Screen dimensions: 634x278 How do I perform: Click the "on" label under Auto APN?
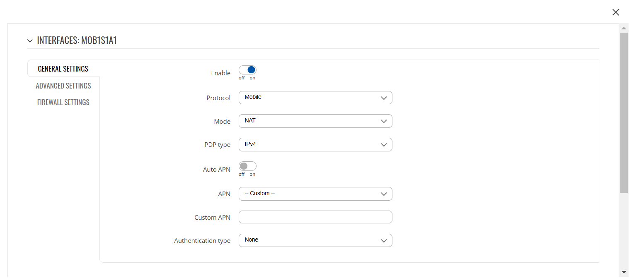coord(252,174)
